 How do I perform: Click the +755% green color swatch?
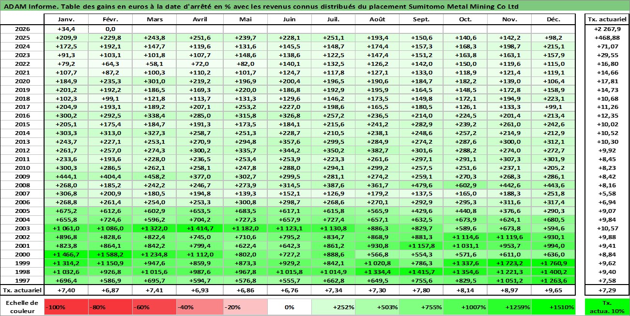point(421,307)
